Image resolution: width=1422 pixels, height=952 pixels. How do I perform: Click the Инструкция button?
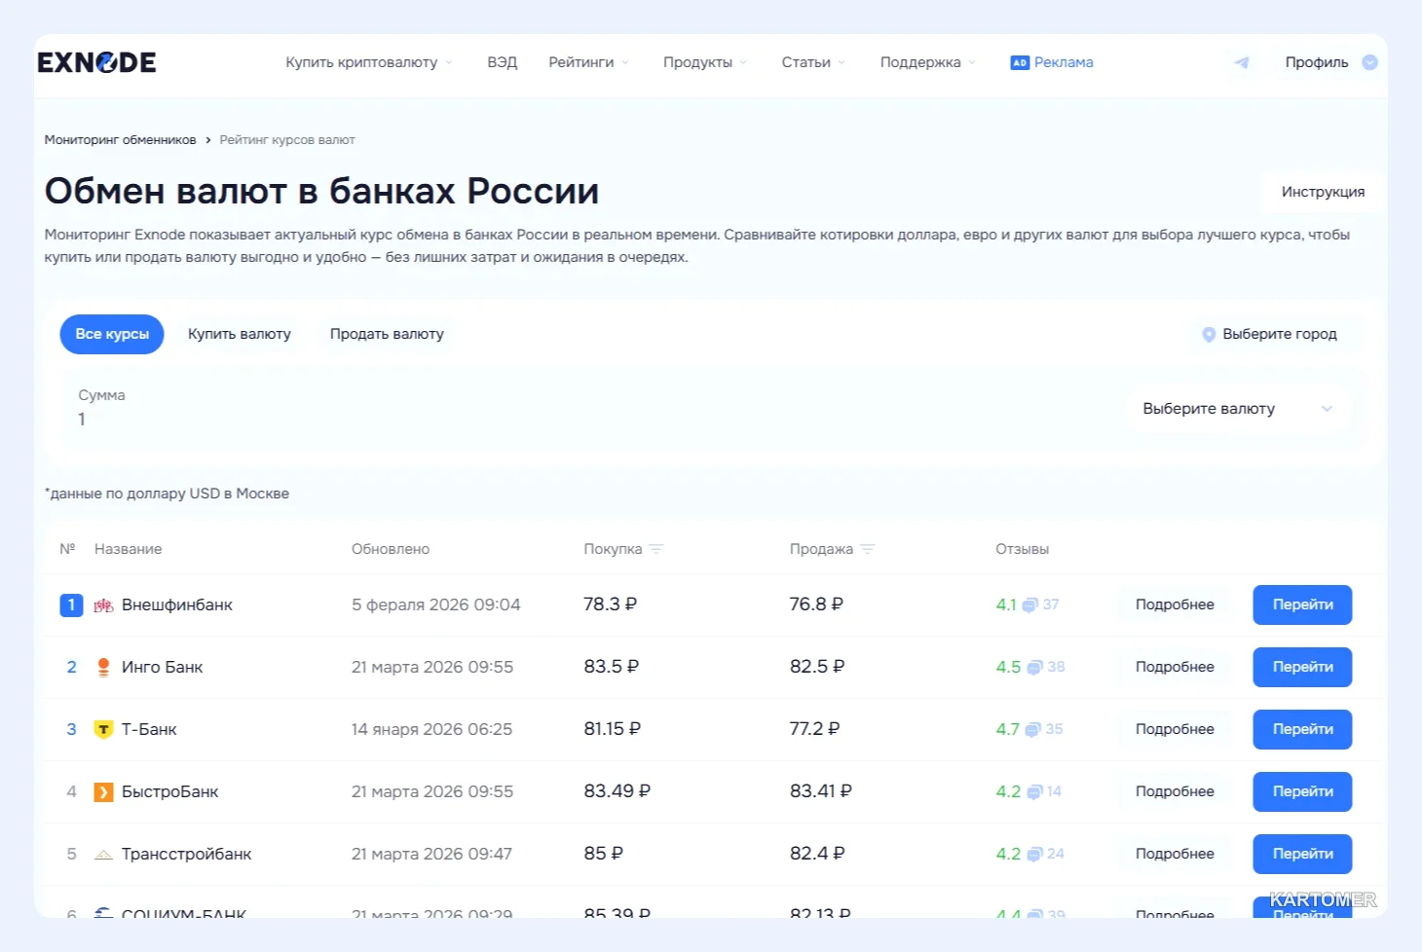[x=1323, y=192]
